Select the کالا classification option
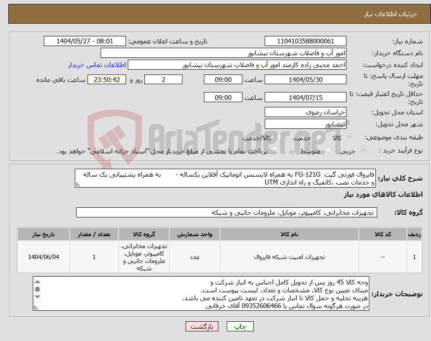The image size is (431, 341). click(x=350, y=137)
